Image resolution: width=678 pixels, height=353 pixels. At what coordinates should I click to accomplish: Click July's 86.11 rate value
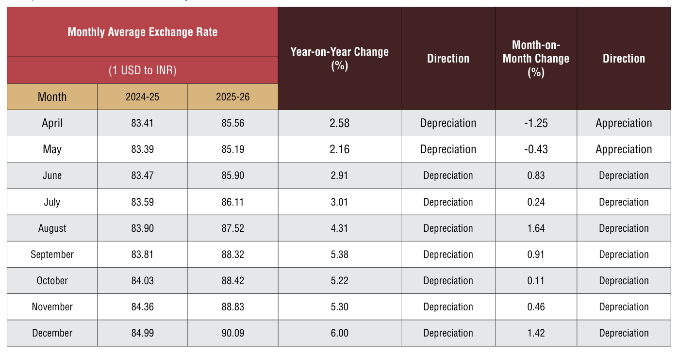pos(233,202)
